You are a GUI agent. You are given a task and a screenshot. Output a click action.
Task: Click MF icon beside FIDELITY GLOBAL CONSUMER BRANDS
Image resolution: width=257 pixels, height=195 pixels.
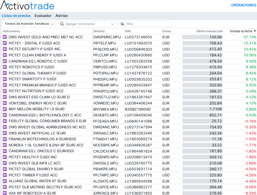tap(4, 121)
